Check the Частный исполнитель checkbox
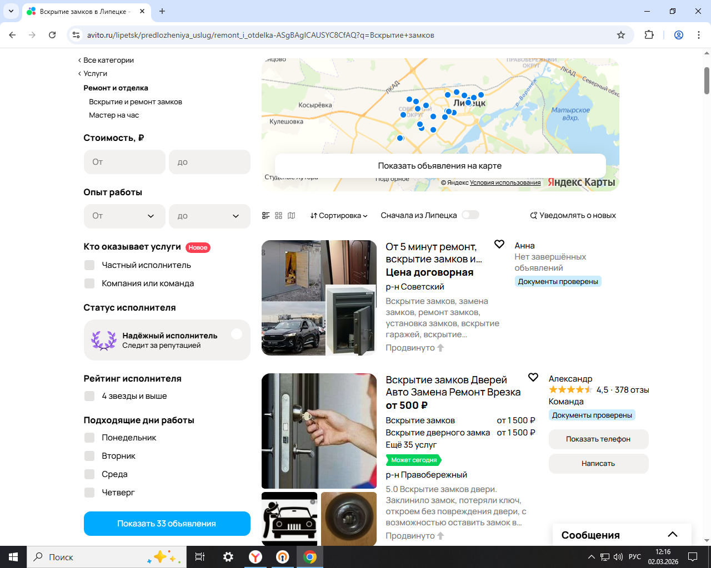Image resolution: width=711 pixels, height=568 pixels. point(89,265)
